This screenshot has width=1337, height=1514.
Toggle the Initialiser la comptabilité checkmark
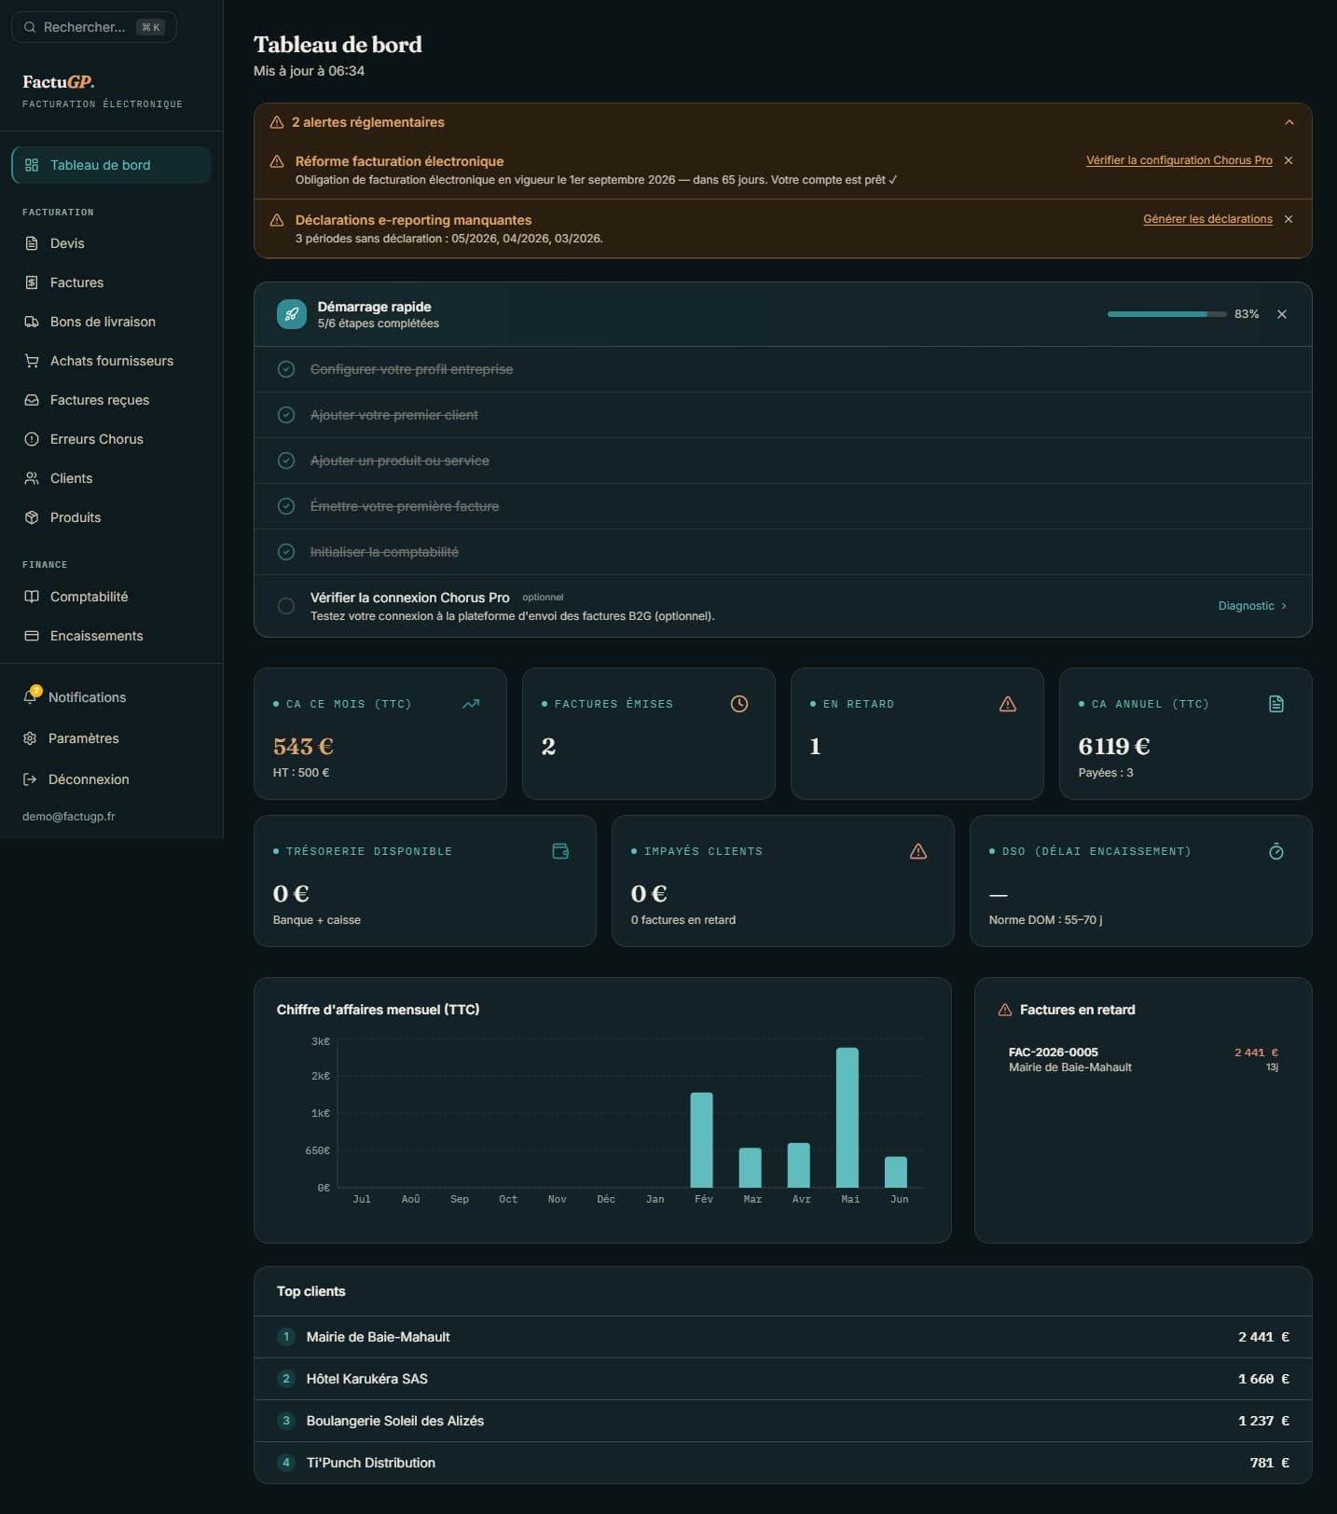286,552
